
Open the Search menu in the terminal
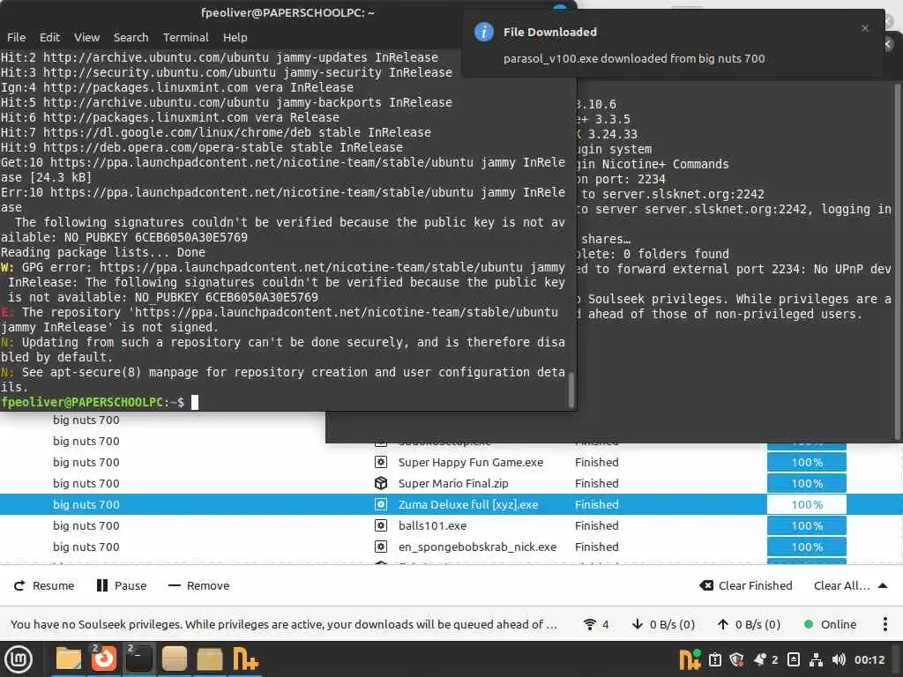[x=131, y=37]
